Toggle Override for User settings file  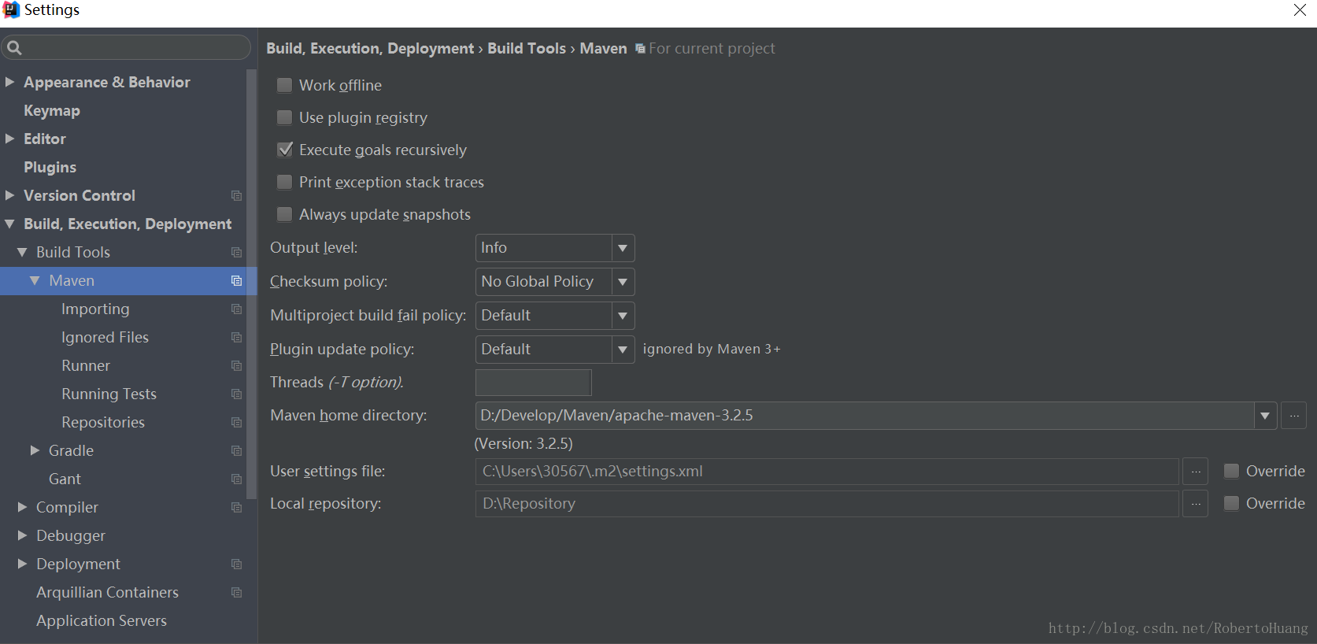1232,472
